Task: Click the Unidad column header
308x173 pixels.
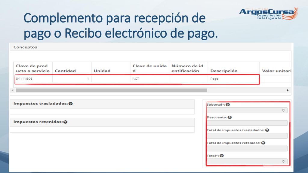Action: coord(111,68)
